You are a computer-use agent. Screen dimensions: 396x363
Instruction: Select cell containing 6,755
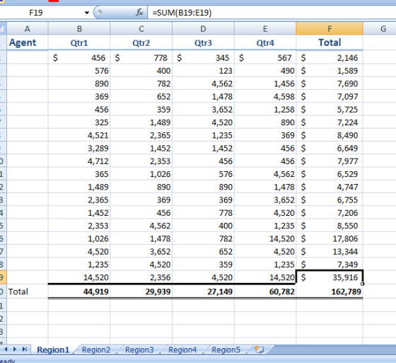[330, 200]
